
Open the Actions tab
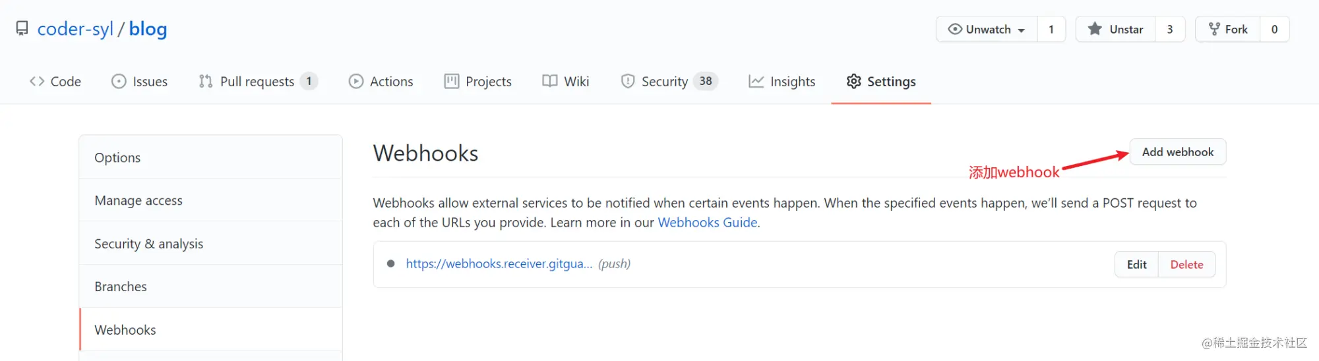coord(381,82)
